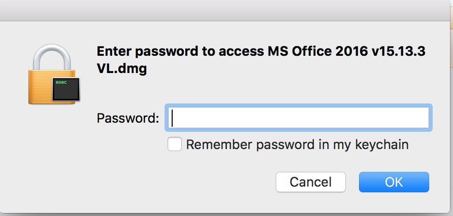Click the dialog's top title bar
This screenshot has height=216, width=453.
click(x=226, y=10)
